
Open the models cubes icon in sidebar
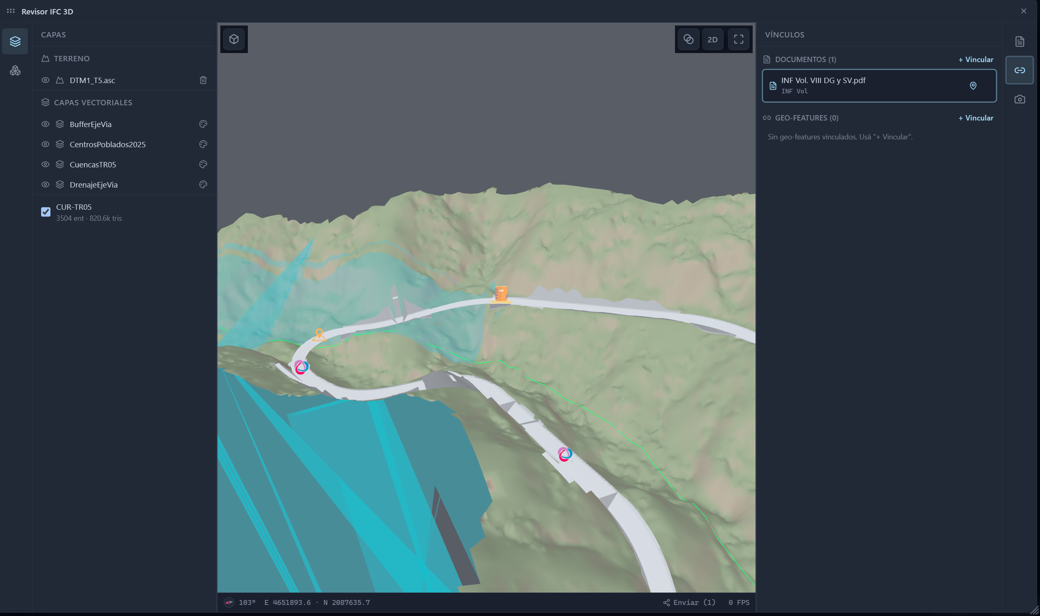tap(15, 71)
